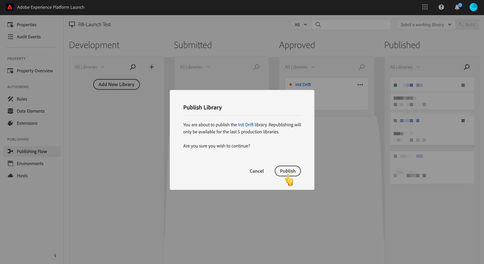
Task: Click plus icon in Development column
Action: pyautogui.click(x=151, y=67)
